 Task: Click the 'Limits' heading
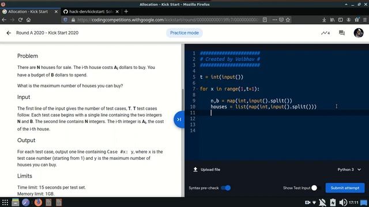24,176
